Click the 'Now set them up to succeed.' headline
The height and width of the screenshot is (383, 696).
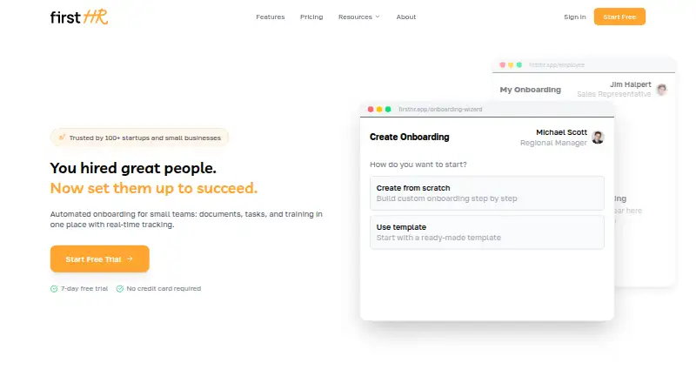tap(154, 188)
